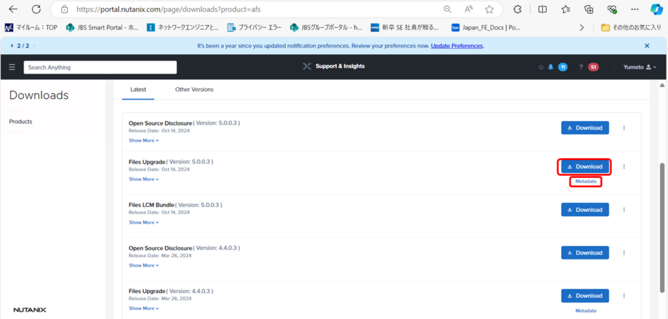
Task: Open the プライバシー エラー bookmark
Action: pos(254,27)
